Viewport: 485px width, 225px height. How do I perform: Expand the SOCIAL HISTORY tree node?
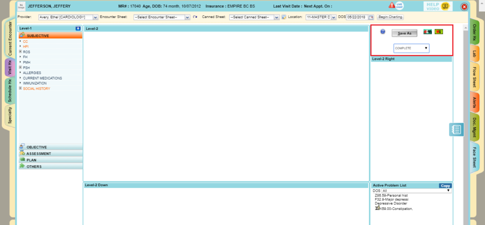20,89
